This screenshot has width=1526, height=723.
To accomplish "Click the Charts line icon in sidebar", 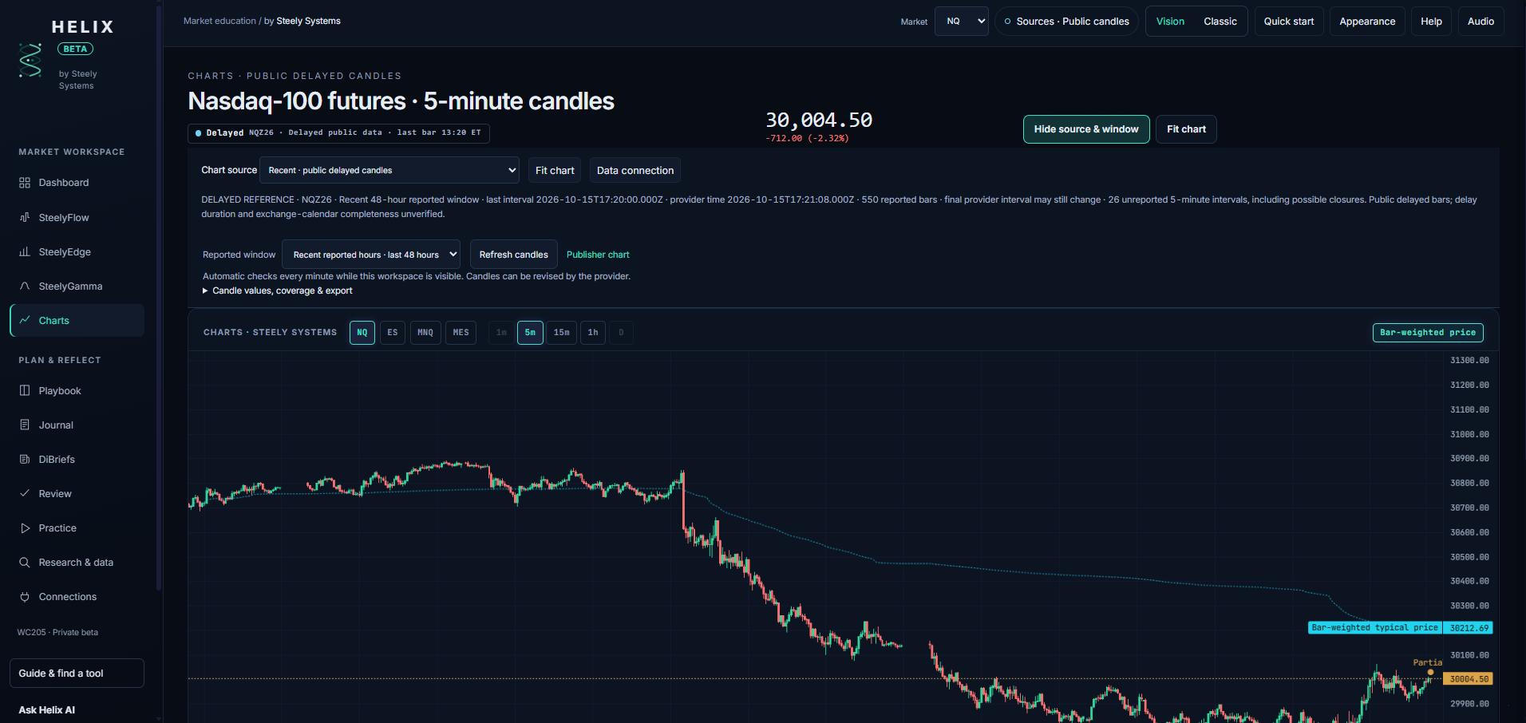I will [25, 320].
